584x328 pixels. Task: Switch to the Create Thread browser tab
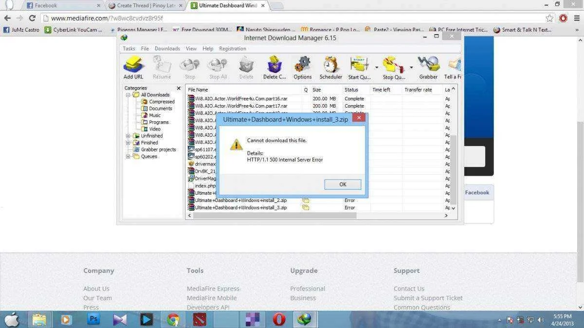coord(146,5)
